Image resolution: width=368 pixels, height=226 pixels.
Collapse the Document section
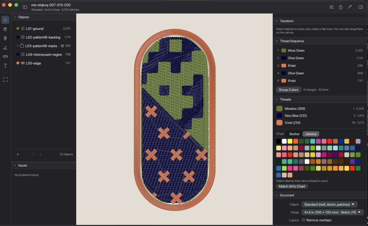coord(277,195)
